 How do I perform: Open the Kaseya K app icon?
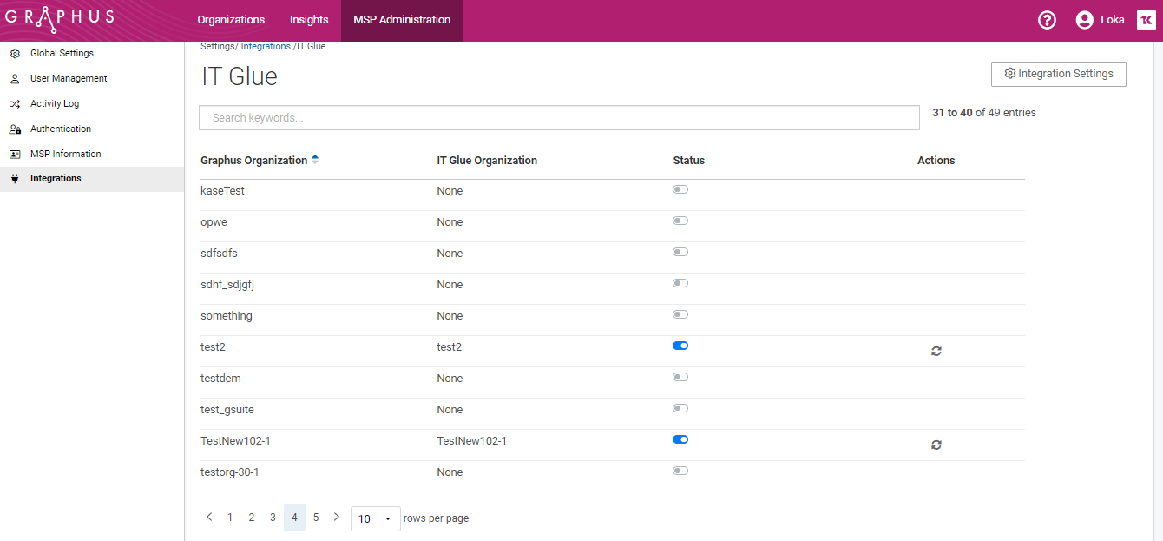click(1147, 20)
